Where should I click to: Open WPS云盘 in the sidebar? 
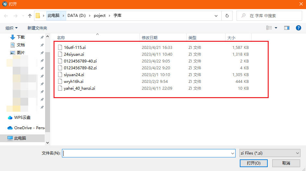(x=22, y=118)
